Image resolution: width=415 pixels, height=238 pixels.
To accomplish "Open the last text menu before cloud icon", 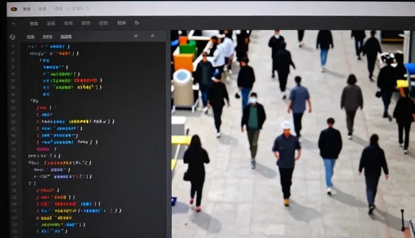I will (x=121, y=23).
